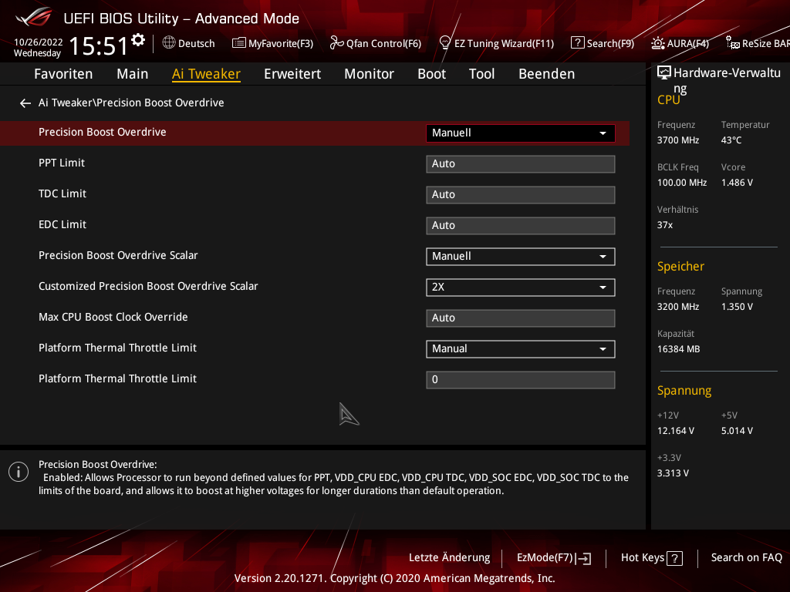Click the ROG logo
Screen dimensions: 790x592
[34, 17]
